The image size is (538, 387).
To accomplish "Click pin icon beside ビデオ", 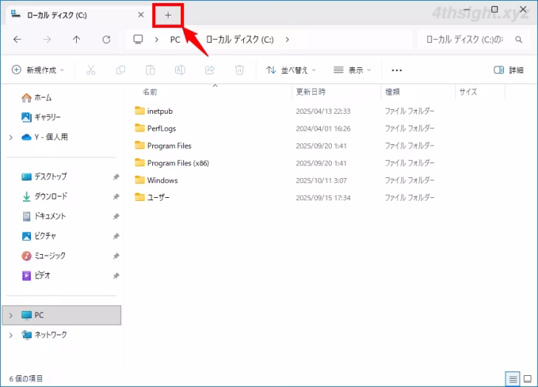I will pyautogui.click(x=116, y=276).
